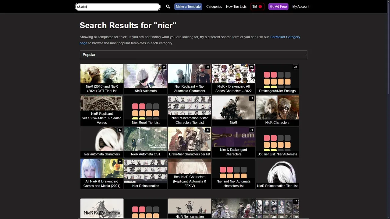Click Make a Template button
390x219 pixels.
pyautogui.click(x=188, y=6)
